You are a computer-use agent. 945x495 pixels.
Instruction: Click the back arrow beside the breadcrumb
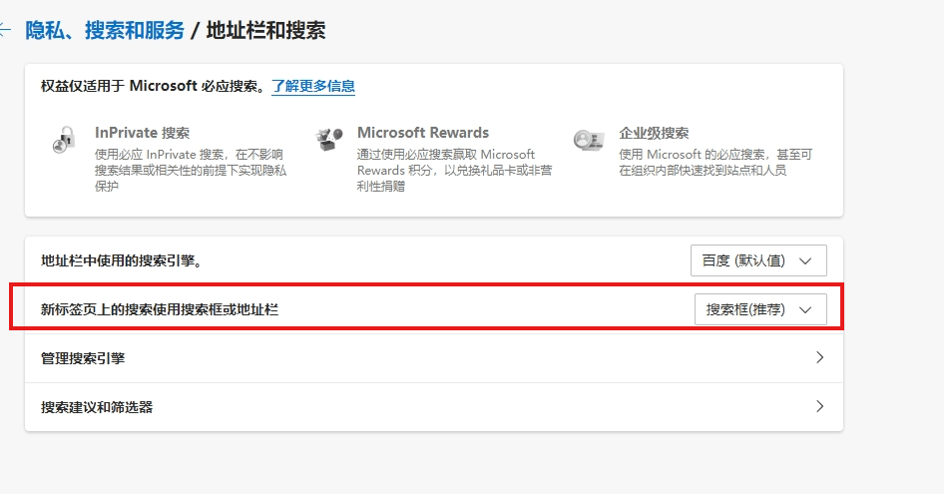tap(5, 30)
